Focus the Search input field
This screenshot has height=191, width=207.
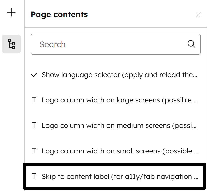coord(112,44)
